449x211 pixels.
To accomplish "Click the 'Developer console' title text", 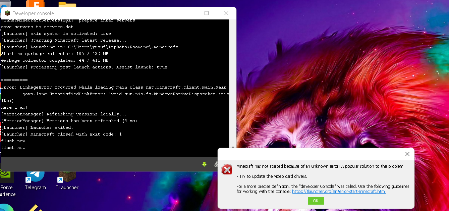I will pyautogui.click(x=33, y=13).
